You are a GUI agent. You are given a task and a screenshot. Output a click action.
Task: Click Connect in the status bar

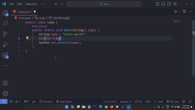click(46, 101)
